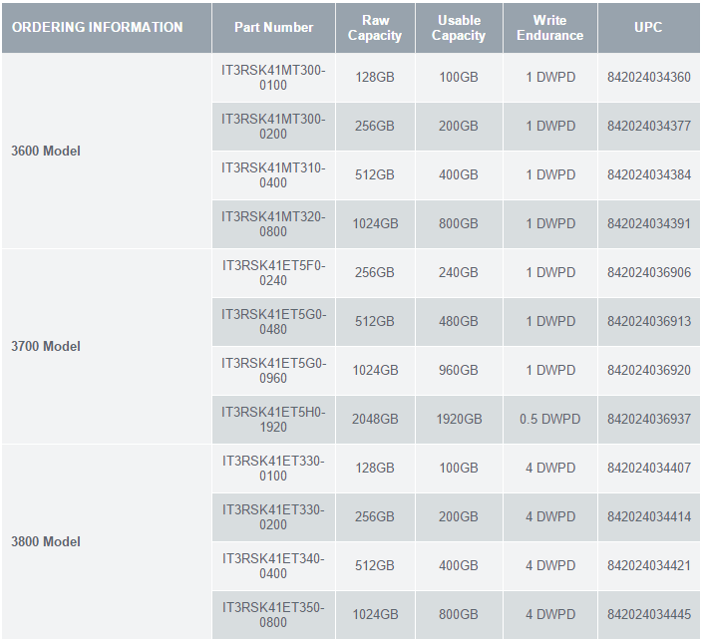Click part number IT3RSK41MT320-0800

[x=273, y=224]
